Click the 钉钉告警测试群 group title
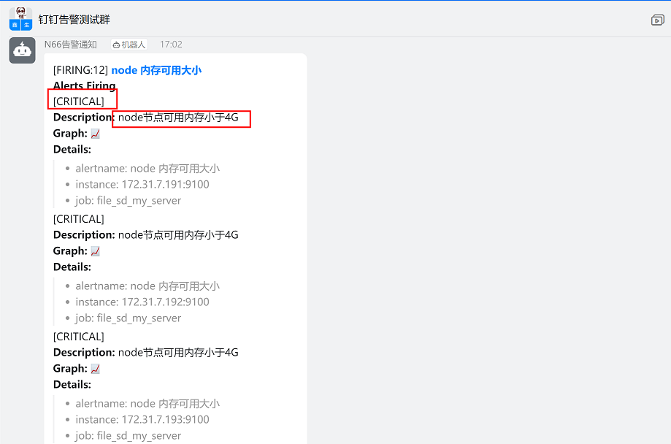Screen dimensions: 671x444 tap(74, 20)
